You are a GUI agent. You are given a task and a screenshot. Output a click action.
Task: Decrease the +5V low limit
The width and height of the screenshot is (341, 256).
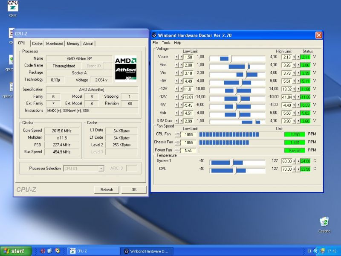coord(177,81)
